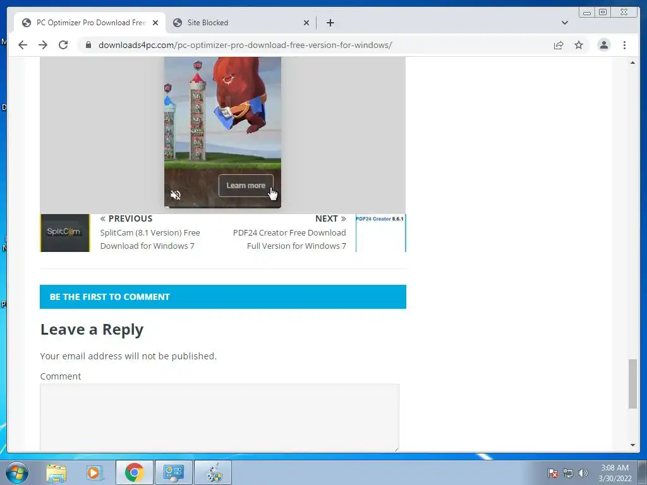Click the Learn more ad button

[x=246, y=186]
